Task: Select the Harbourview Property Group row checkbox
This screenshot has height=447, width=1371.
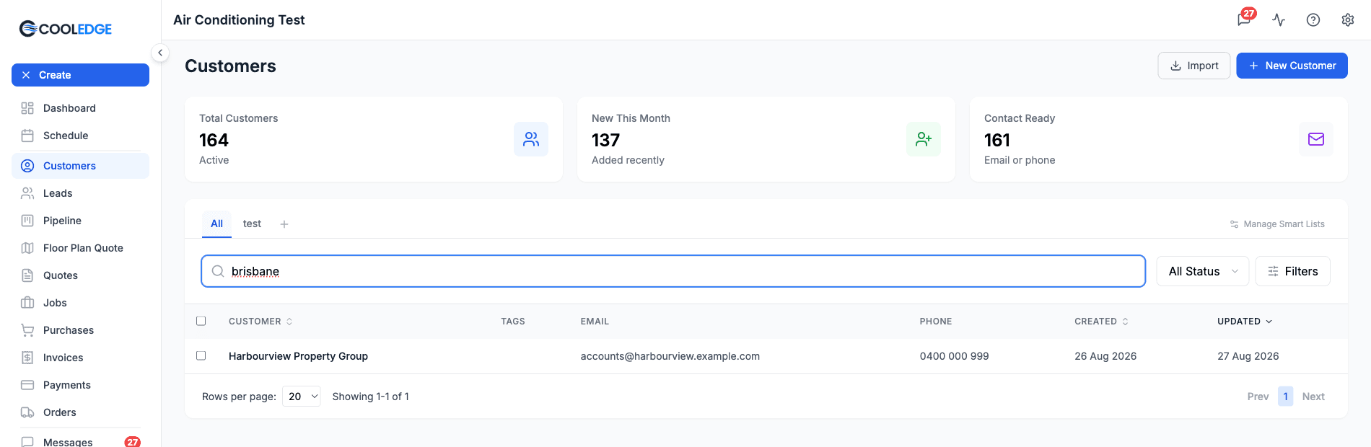Action: (x=201, y=355)
